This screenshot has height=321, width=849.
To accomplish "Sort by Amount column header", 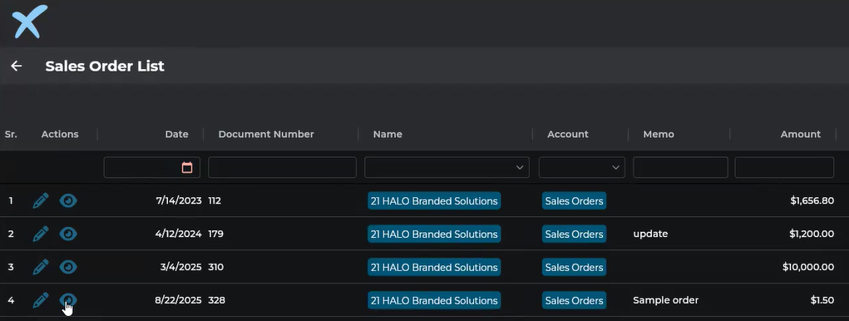I will (x=800, y=134).
